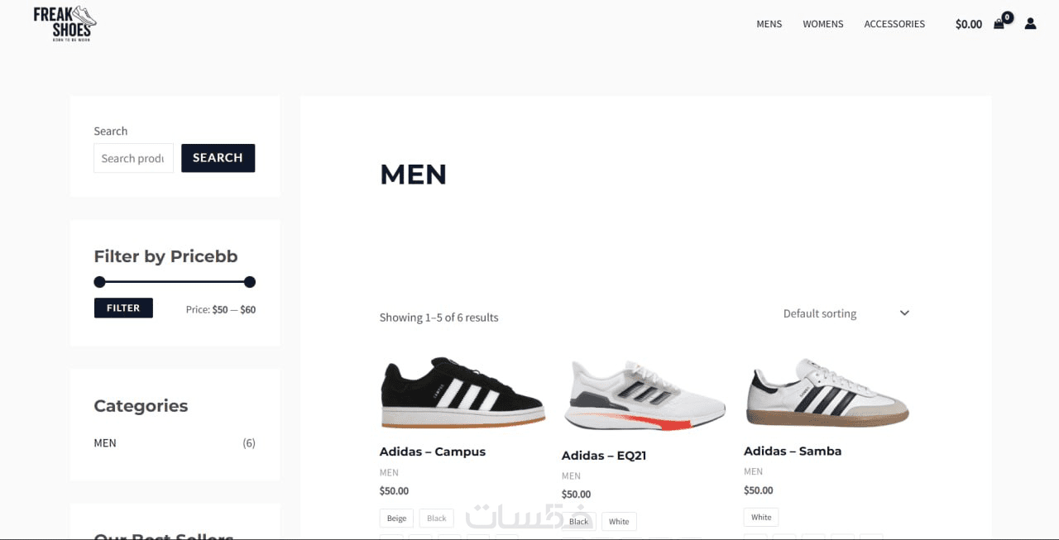This screenshot has height=540, width=1059.
Task: Click the "Filter by Pricebb" heading
Action: click(165, 256)
